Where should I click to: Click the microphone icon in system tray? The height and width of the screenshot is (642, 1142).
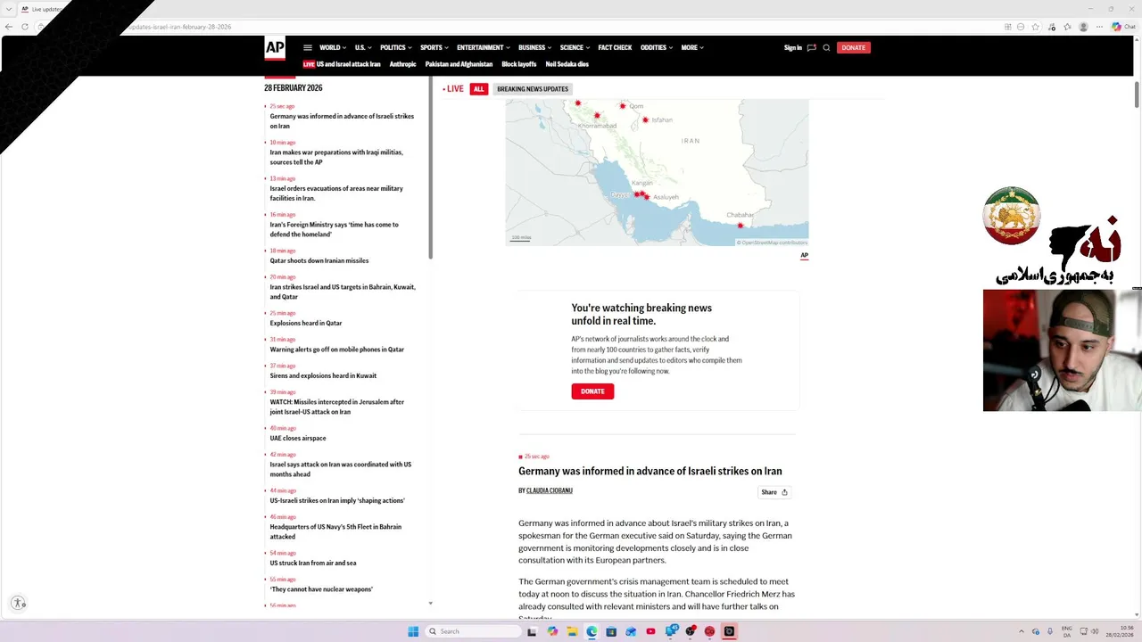1049,631
